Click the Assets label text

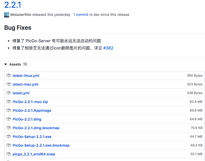pos(15,64)
